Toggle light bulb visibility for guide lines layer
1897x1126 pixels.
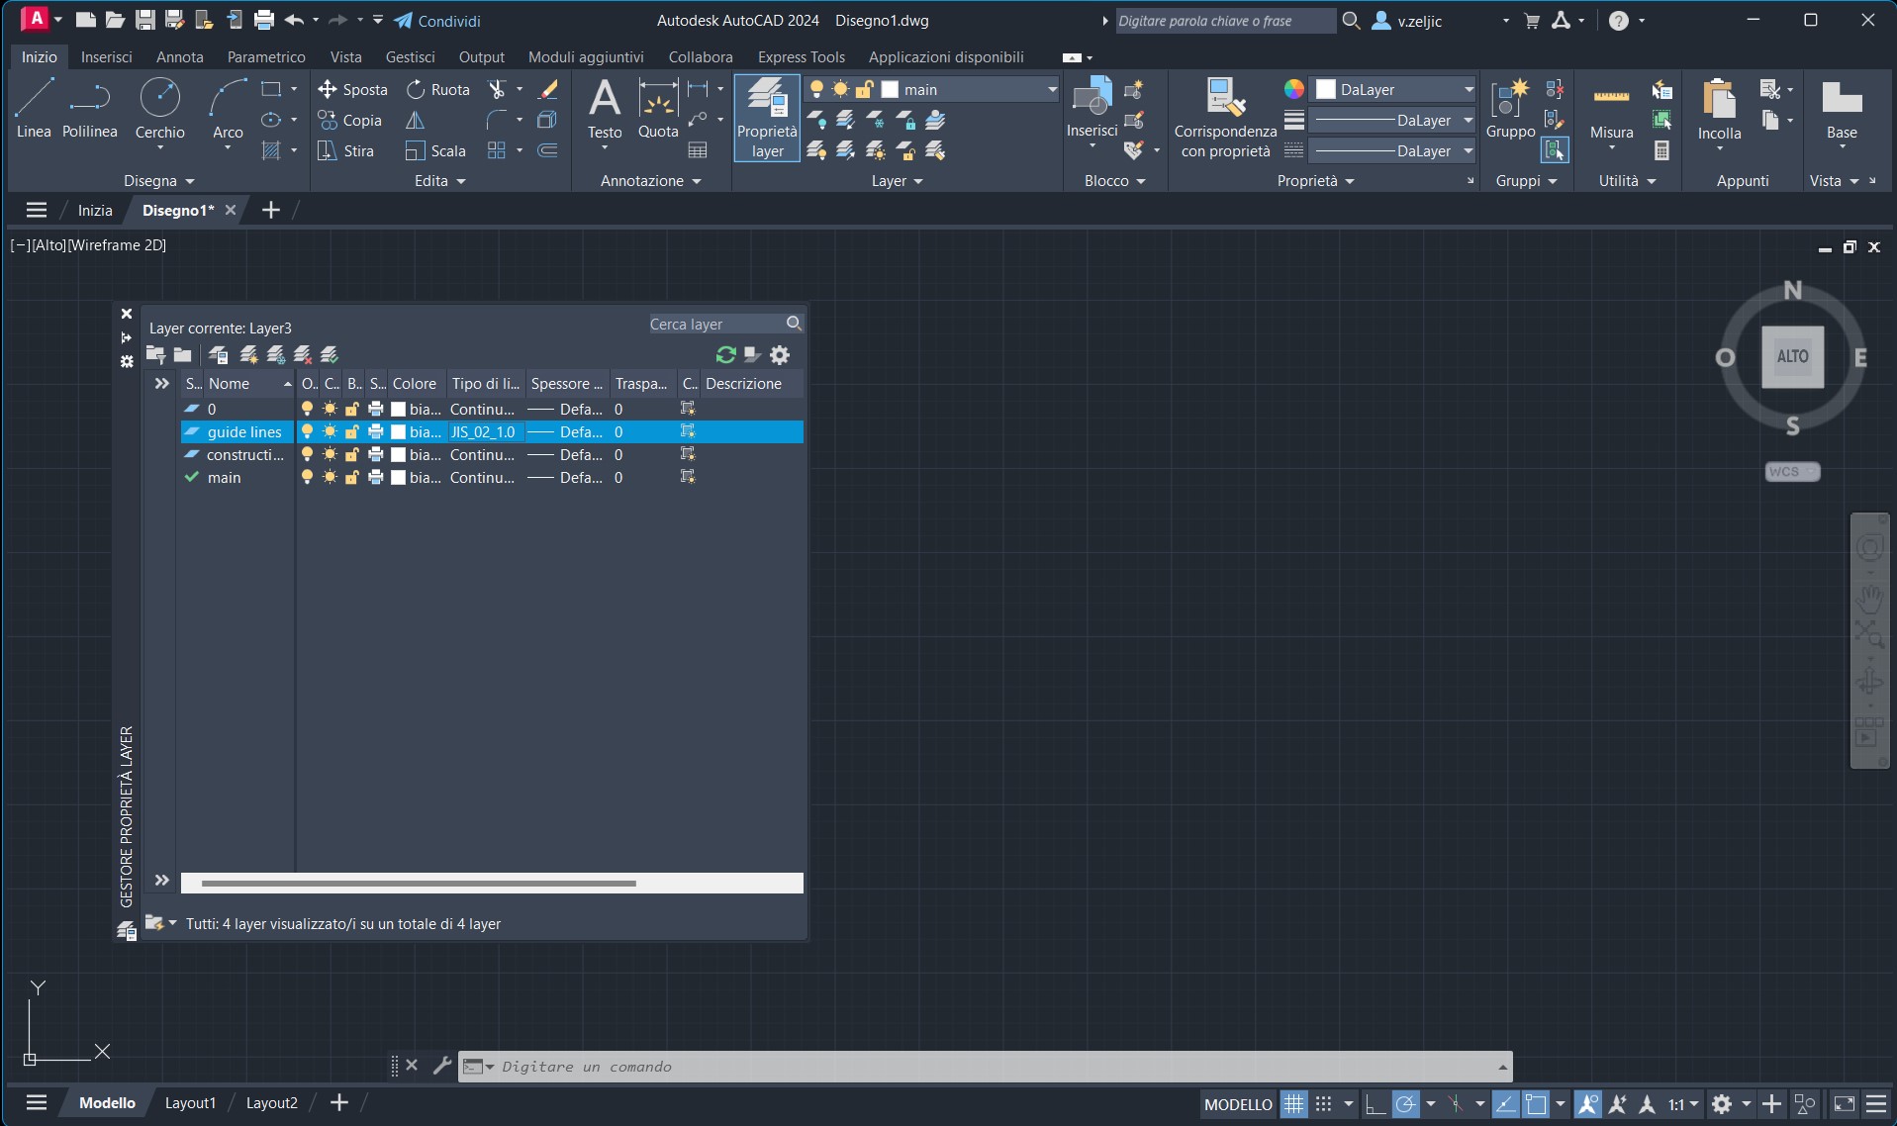click(x=307, y=431)
